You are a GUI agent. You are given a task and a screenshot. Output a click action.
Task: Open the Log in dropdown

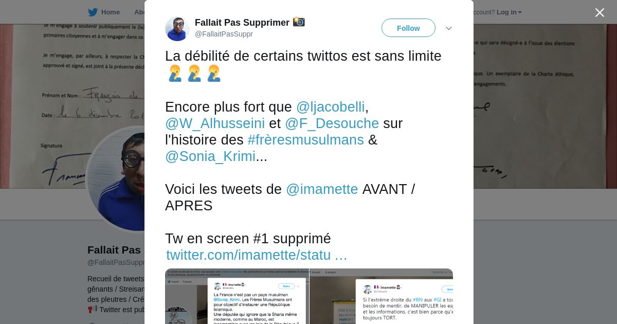509,12
